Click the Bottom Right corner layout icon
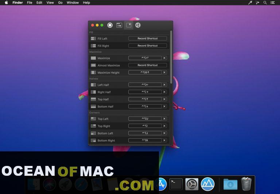This screenshot has height=194, width=280. click(93, 140)
